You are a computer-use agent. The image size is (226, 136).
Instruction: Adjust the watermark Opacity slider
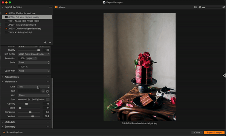(26, 104)
